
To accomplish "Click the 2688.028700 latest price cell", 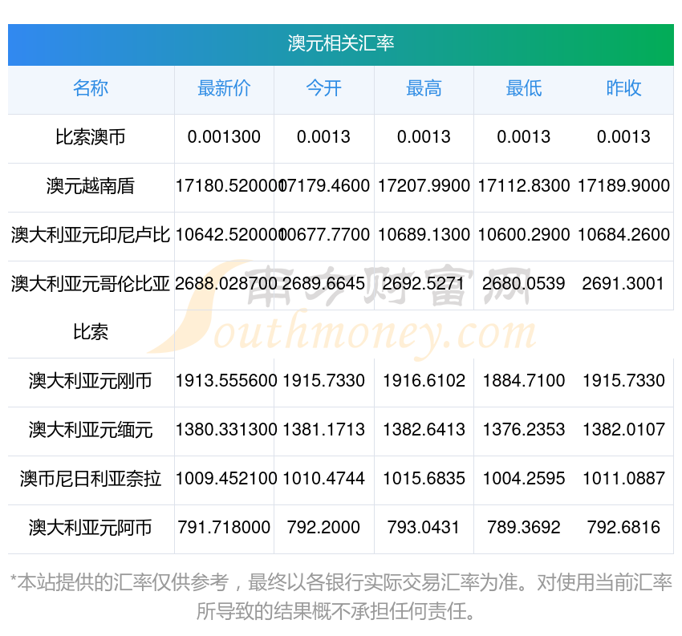I will pyautogui.click(x=225, y=284).
